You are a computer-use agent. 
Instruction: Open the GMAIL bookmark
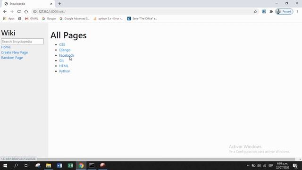(x=32, y=18)
